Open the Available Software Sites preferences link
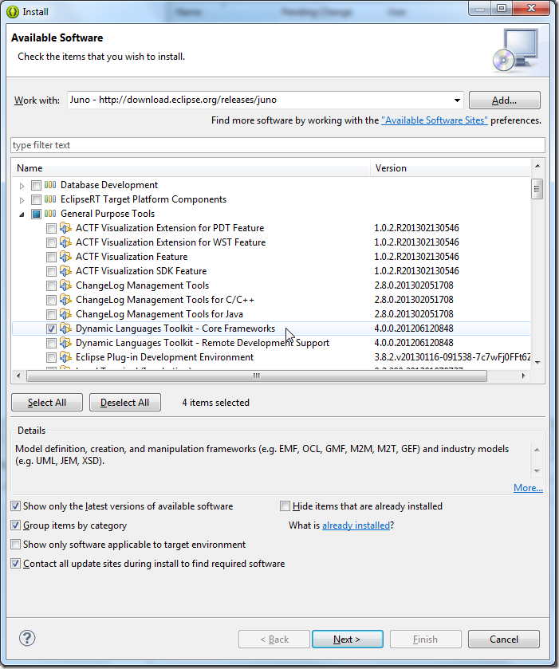 tap(435, 120)
